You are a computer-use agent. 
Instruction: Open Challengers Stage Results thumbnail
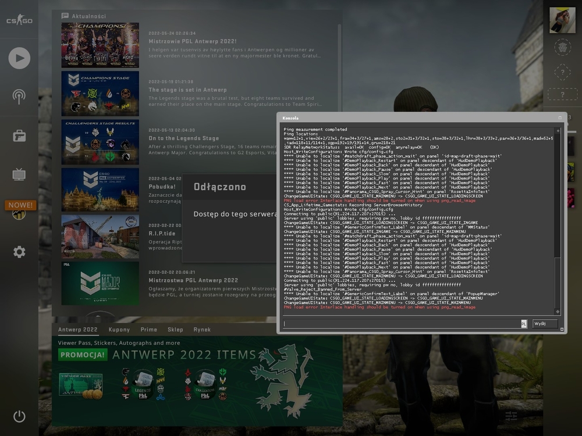100,142
